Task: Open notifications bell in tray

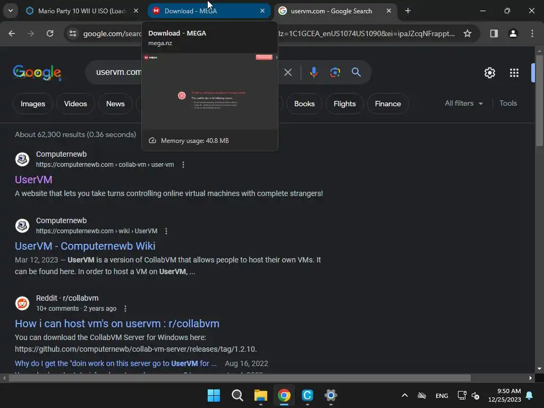Action: [x=530, y=395]
